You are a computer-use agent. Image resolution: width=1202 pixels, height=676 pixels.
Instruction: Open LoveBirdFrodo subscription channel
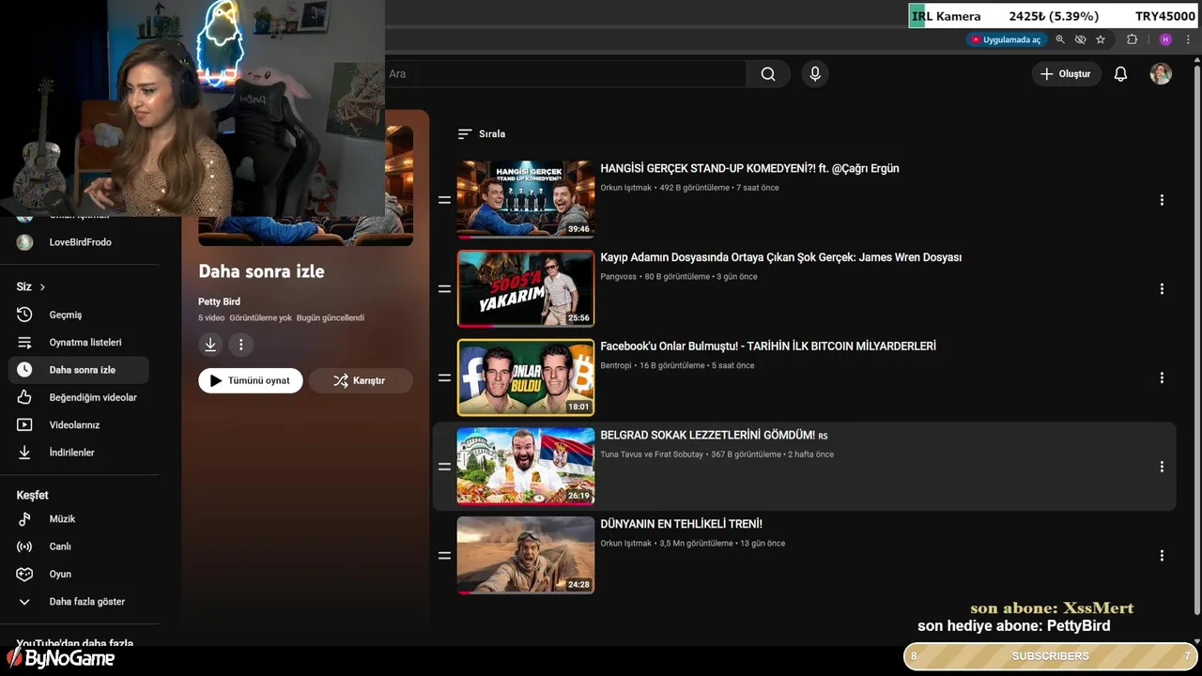point(78,242)
